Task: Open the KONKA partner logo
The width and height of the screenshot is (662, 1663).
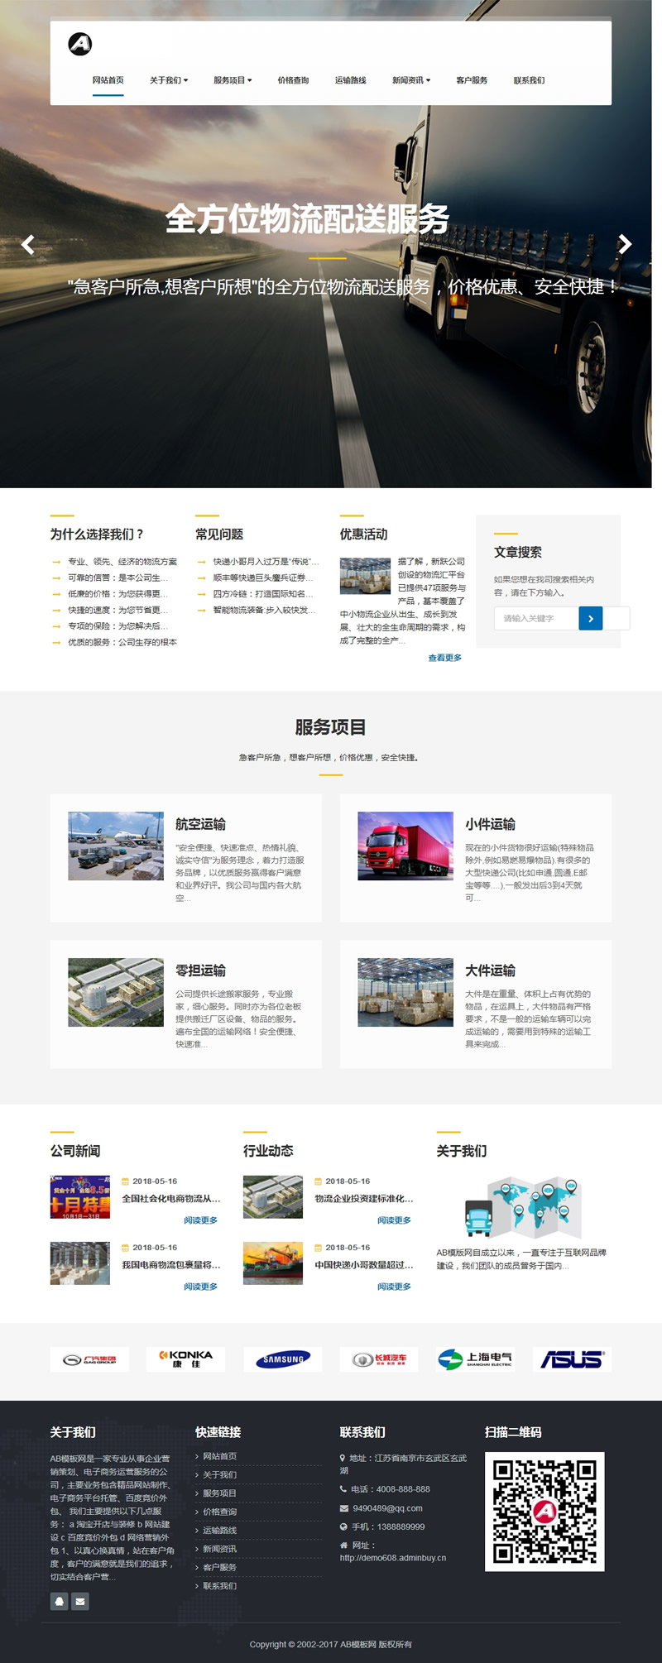Action: (x=186, y=1359)
